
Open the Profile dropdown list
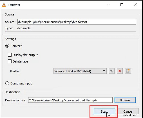point(80,71)
